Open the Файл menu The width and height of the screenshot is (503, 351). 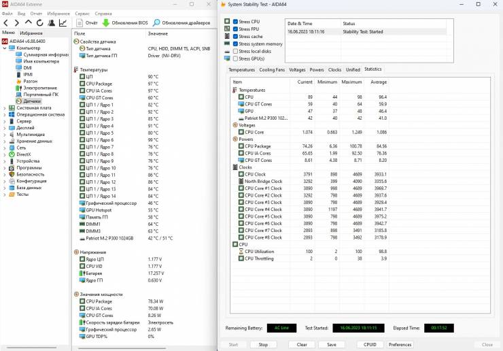pos(7,14)
